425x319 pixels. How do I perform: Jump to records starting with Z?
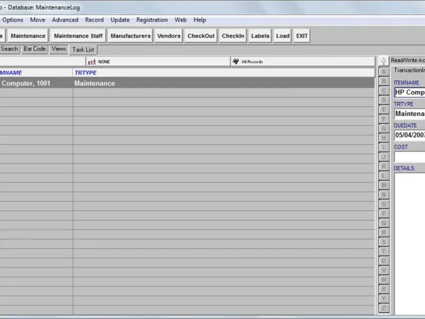pyautogui.click(x=384, y=308)
